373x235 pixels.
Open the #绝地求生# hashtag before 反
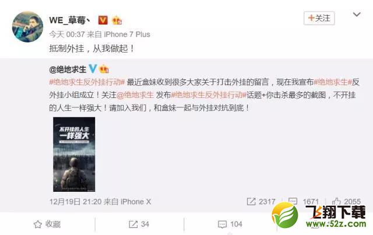pyautogui.click(x=333, y=82)
